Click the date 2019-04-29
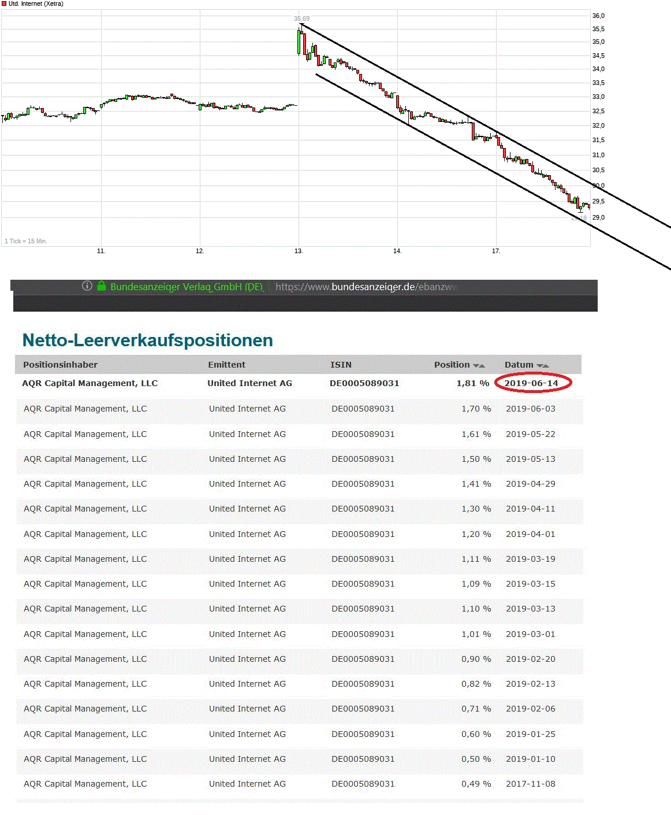Screen dimensions: 671x815 pos(531,484)
